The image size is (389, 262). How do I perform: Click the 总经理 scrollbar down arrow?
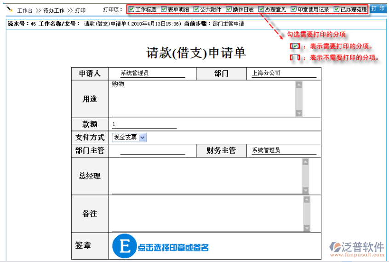pos(305,190)
